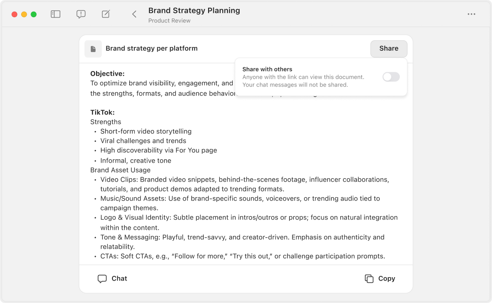Minimize the window with yellow button
This screenshot has height=303, width=492.
(x=24, y=14)
